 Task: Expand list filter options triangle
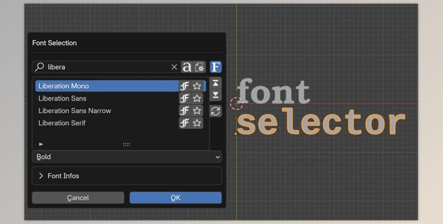[x=41, y=144]
